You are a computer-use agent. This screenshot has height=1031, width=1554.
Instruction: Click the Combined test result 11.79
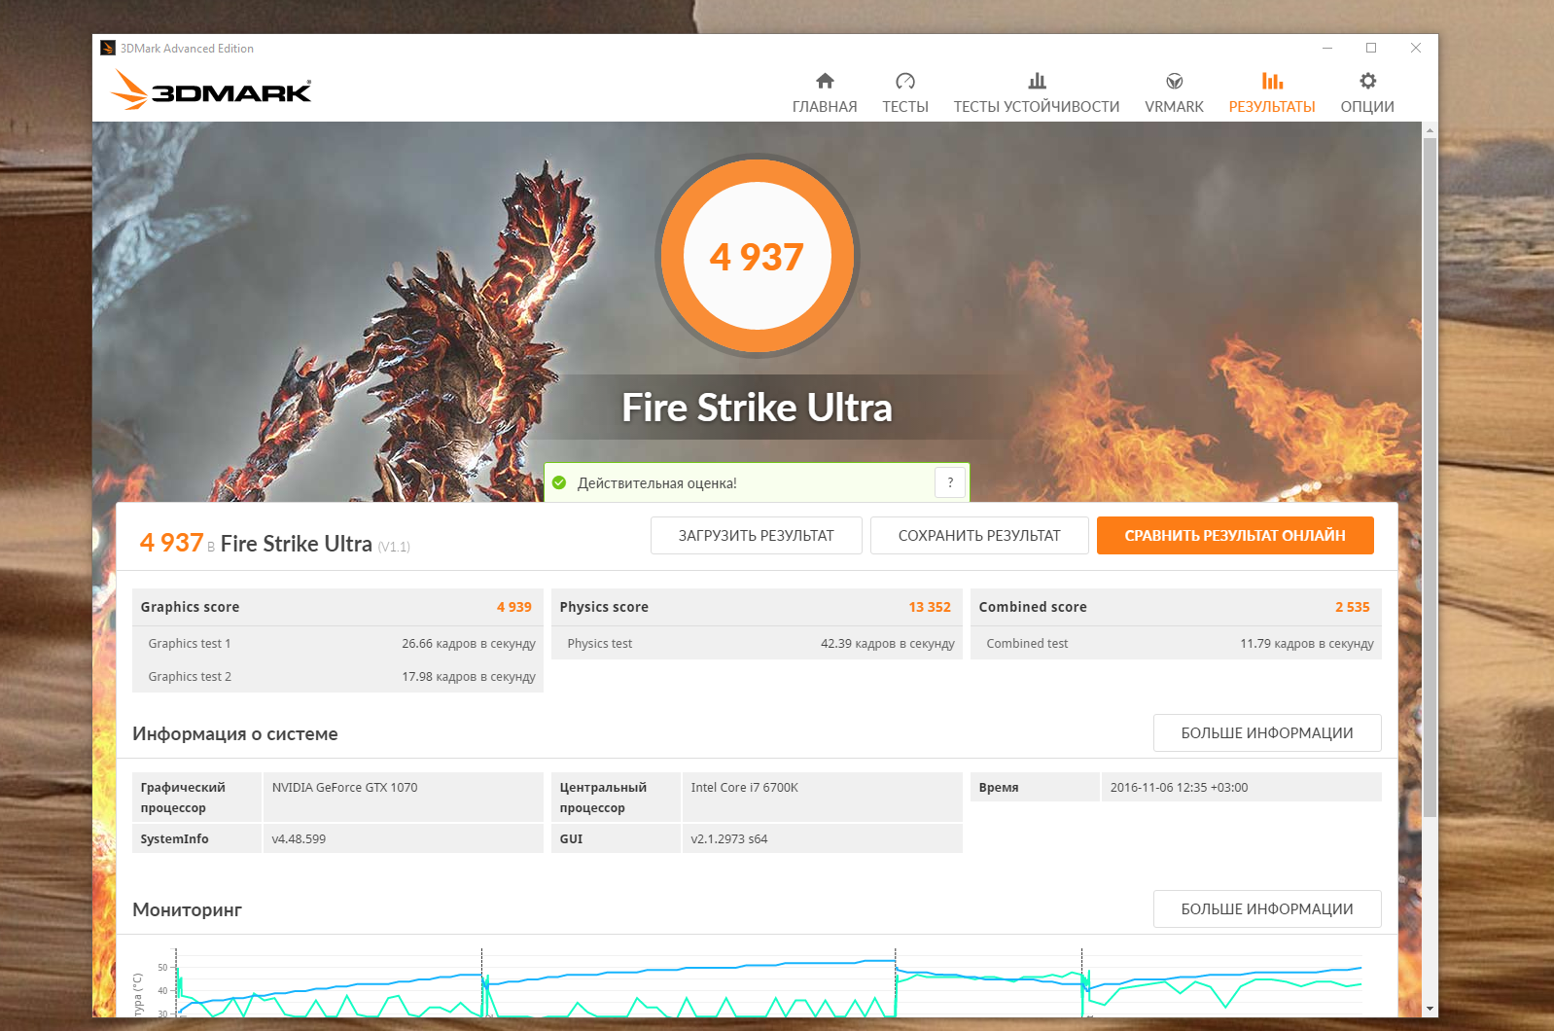(1307, 644)
